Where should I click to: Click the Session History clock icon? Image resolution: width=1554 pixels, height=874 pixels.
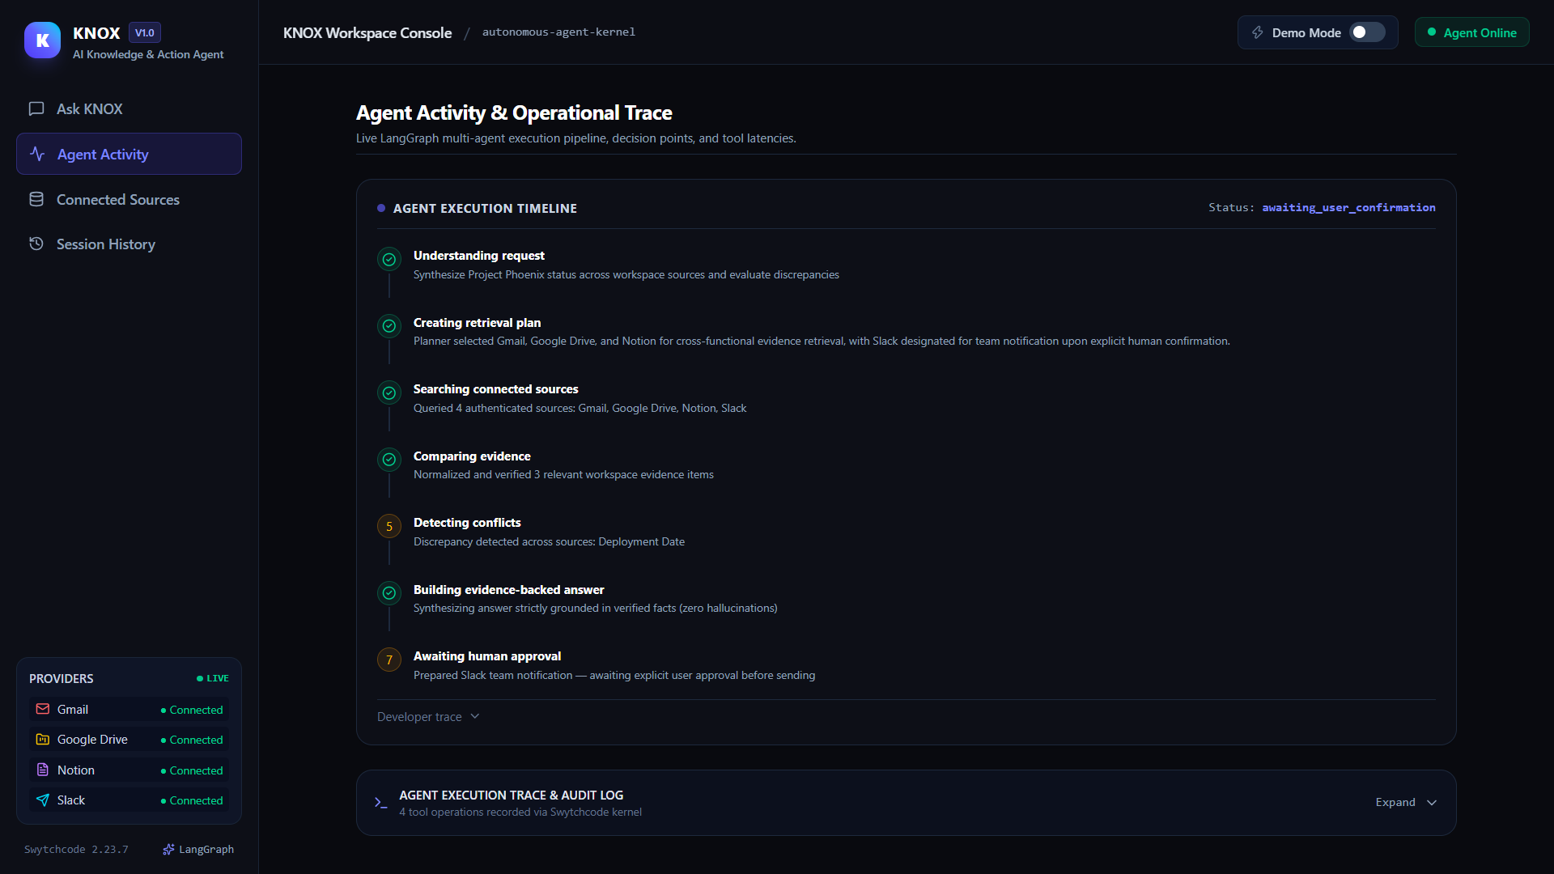point(36,244)
